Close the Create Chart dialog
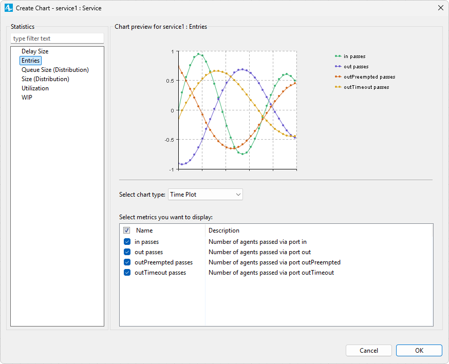Image resolution: width=449 pixels, height=364 pixels. (440, 8)
